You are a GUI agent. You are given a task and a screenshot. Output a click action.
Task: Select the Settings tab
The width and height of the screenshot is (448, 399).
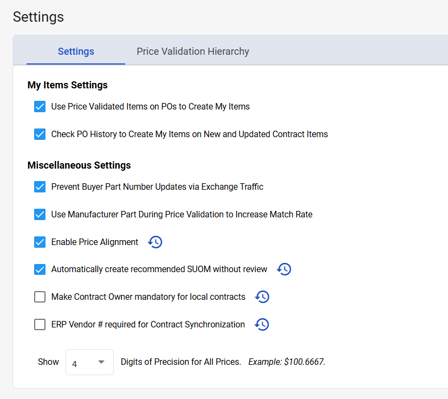(x=76, y=52)
